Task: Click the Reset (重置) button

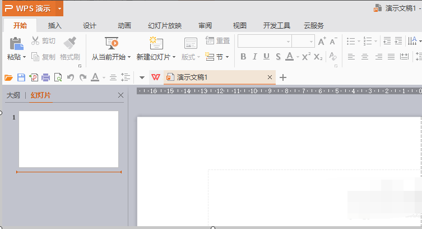Action: 217,40
